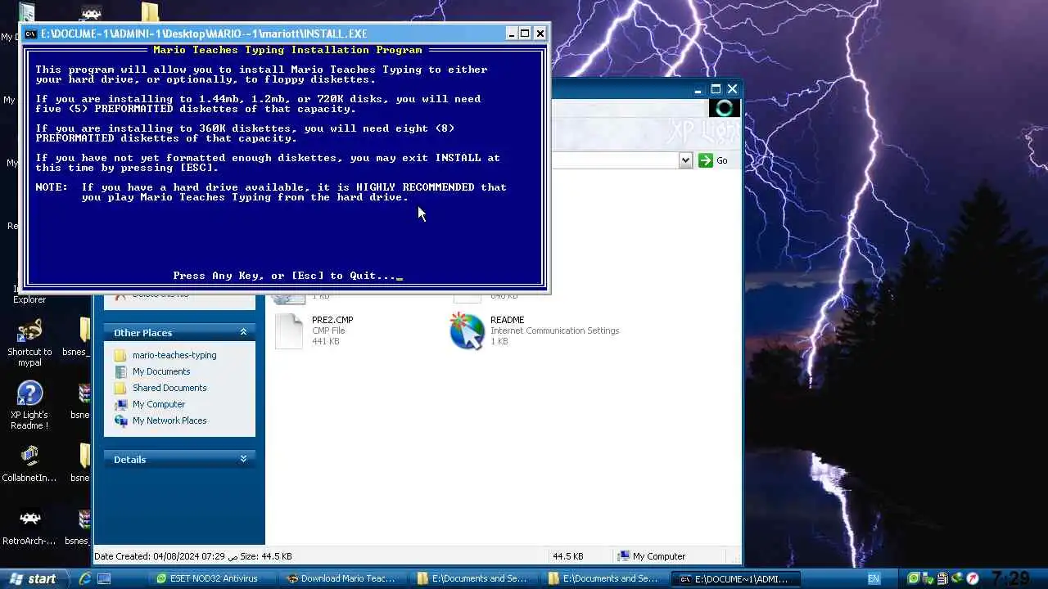The image size is (1048, 589).
Task: Open My Documents link in Other Places
Action: click(161, 371)
